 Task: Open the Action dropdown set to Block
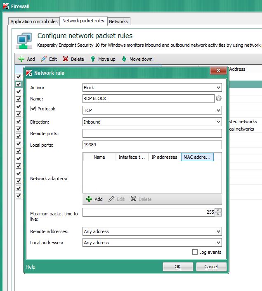tap(152, 88)
